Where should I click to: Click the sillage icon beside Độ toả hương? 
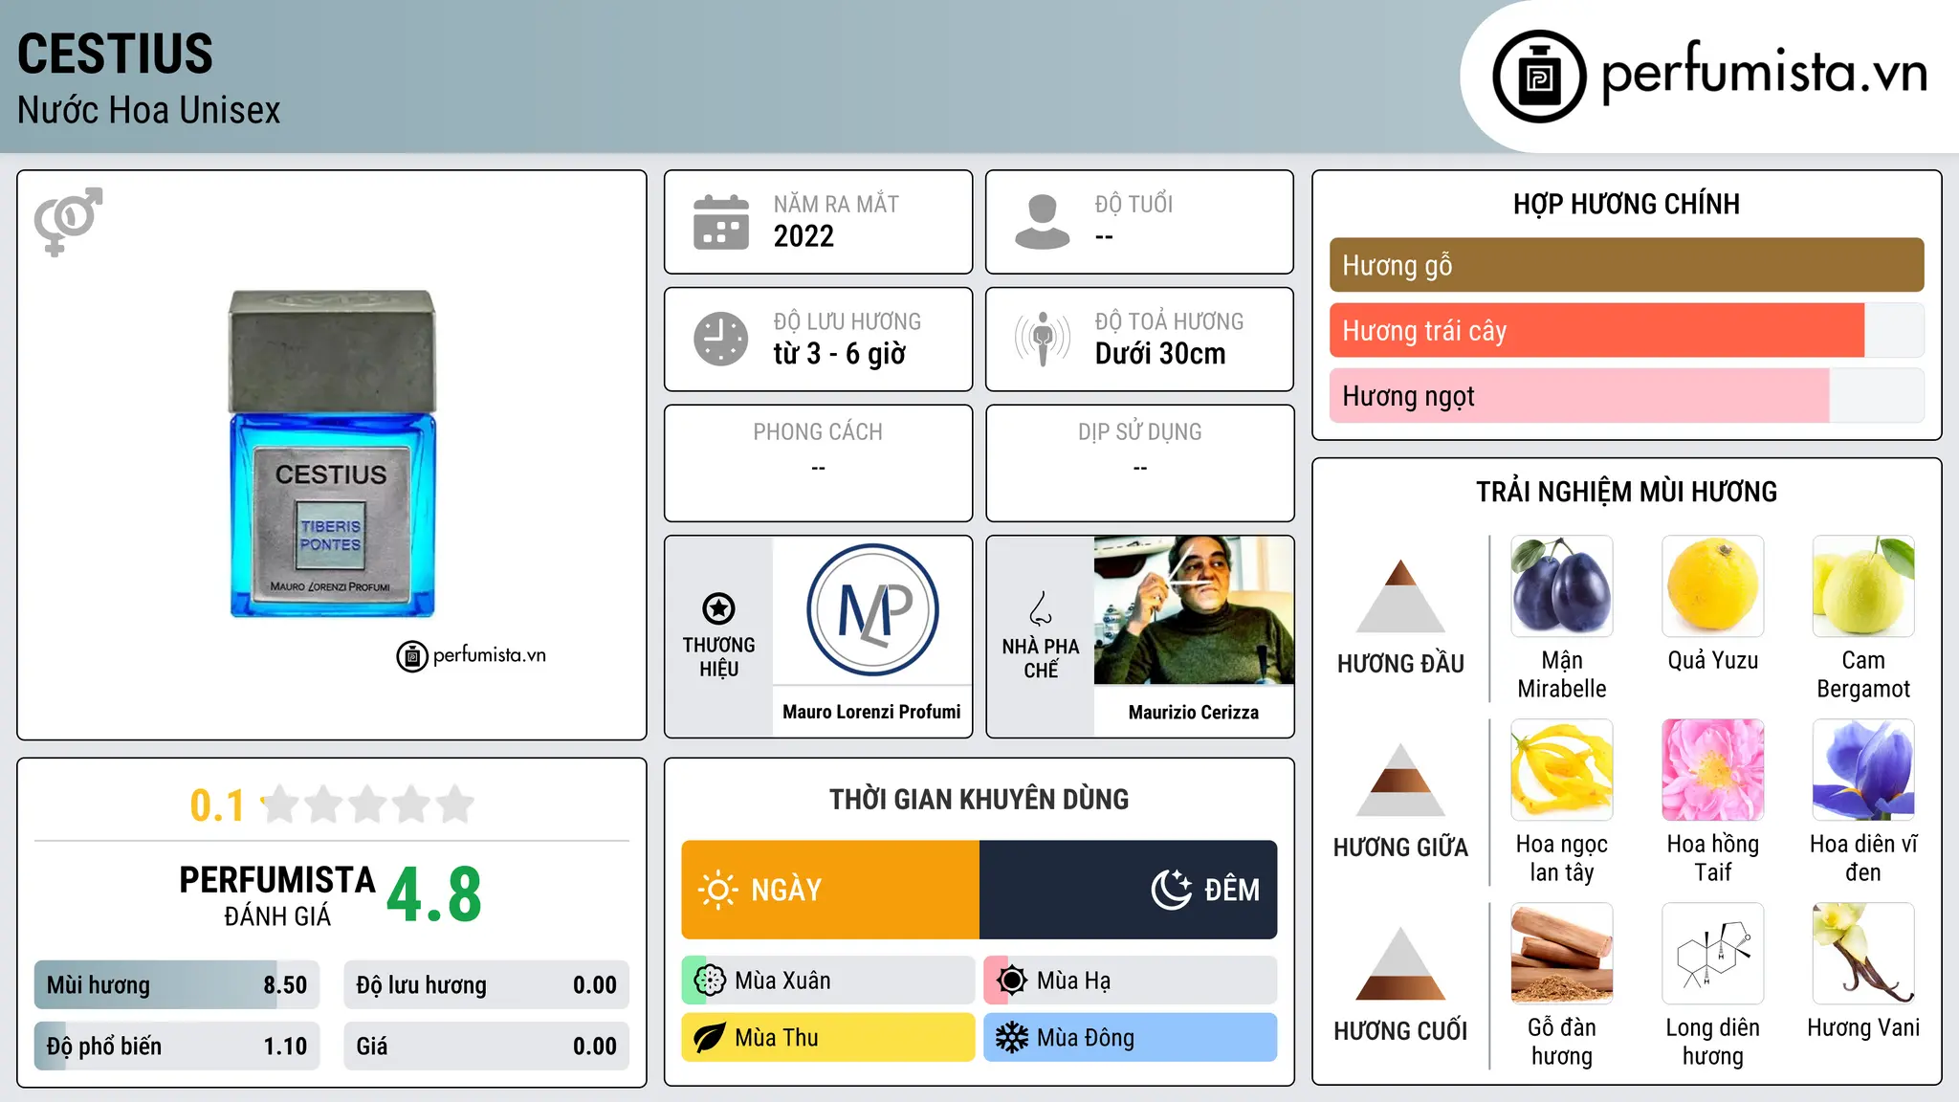[1043, 339]
